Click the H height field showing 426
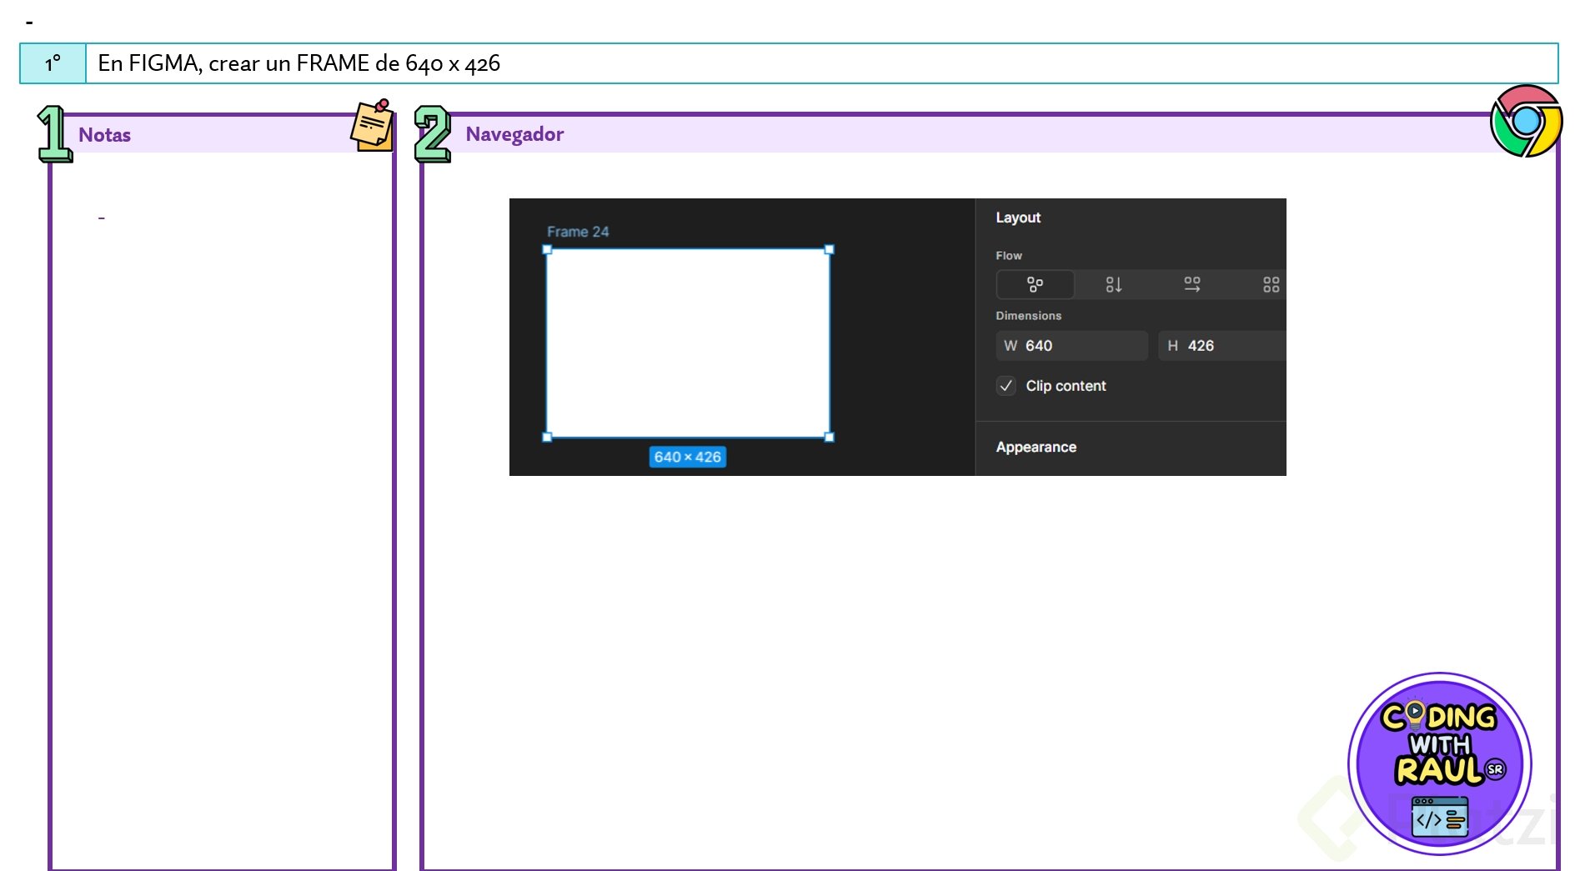 (1222, 346)
